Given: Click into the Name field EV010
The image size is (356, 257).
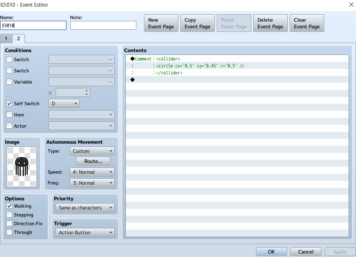Looking at the screenshot, I should (x=33, y=26).
